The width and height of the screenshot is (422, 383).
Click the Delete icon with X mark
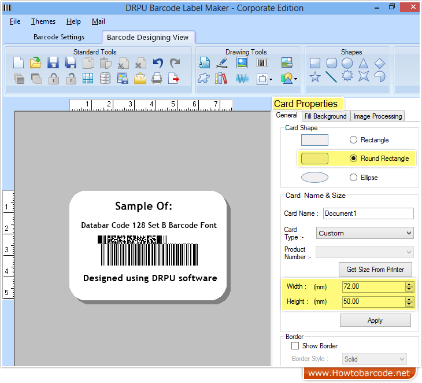(x=140, y=63)
